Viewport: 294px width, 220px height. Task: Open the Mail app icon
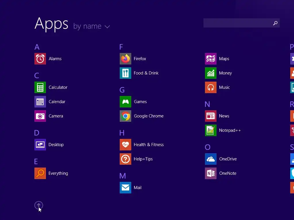[125, 188]
